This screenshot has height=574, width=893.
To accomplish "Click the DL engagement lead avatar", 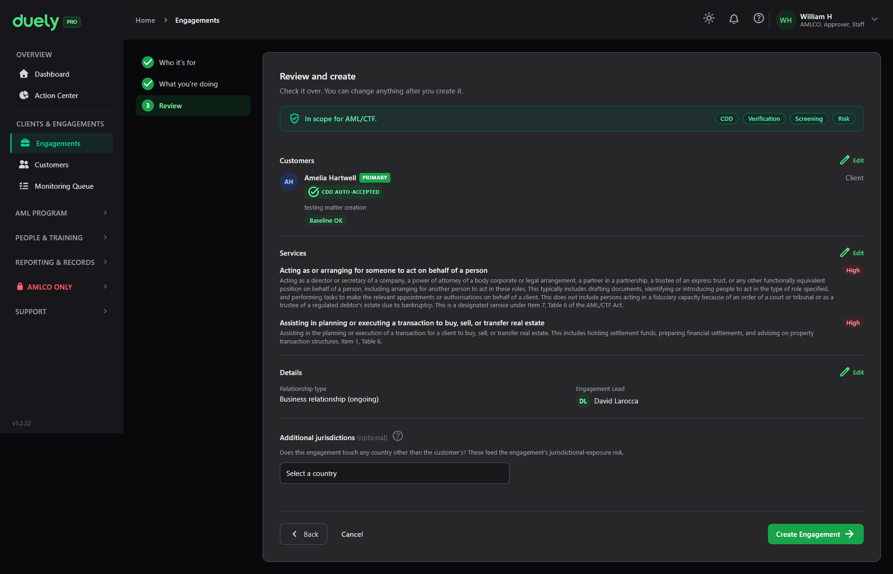I will coord(583,401).
